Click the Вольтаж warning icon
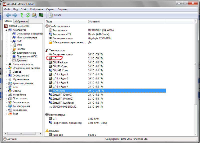The height and width of the screenshot is (143, 200). 47,131
